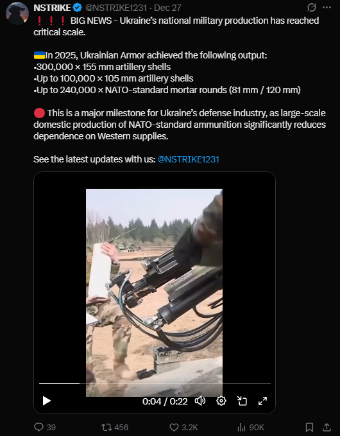The image size is (340, 436).
Task: Open the share post menu
Action: point(327,427)
